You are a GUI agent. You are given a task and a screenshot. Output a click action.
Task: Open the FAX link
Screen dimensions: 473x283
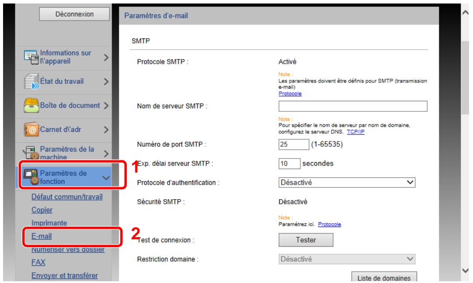[x=38, y=262]
